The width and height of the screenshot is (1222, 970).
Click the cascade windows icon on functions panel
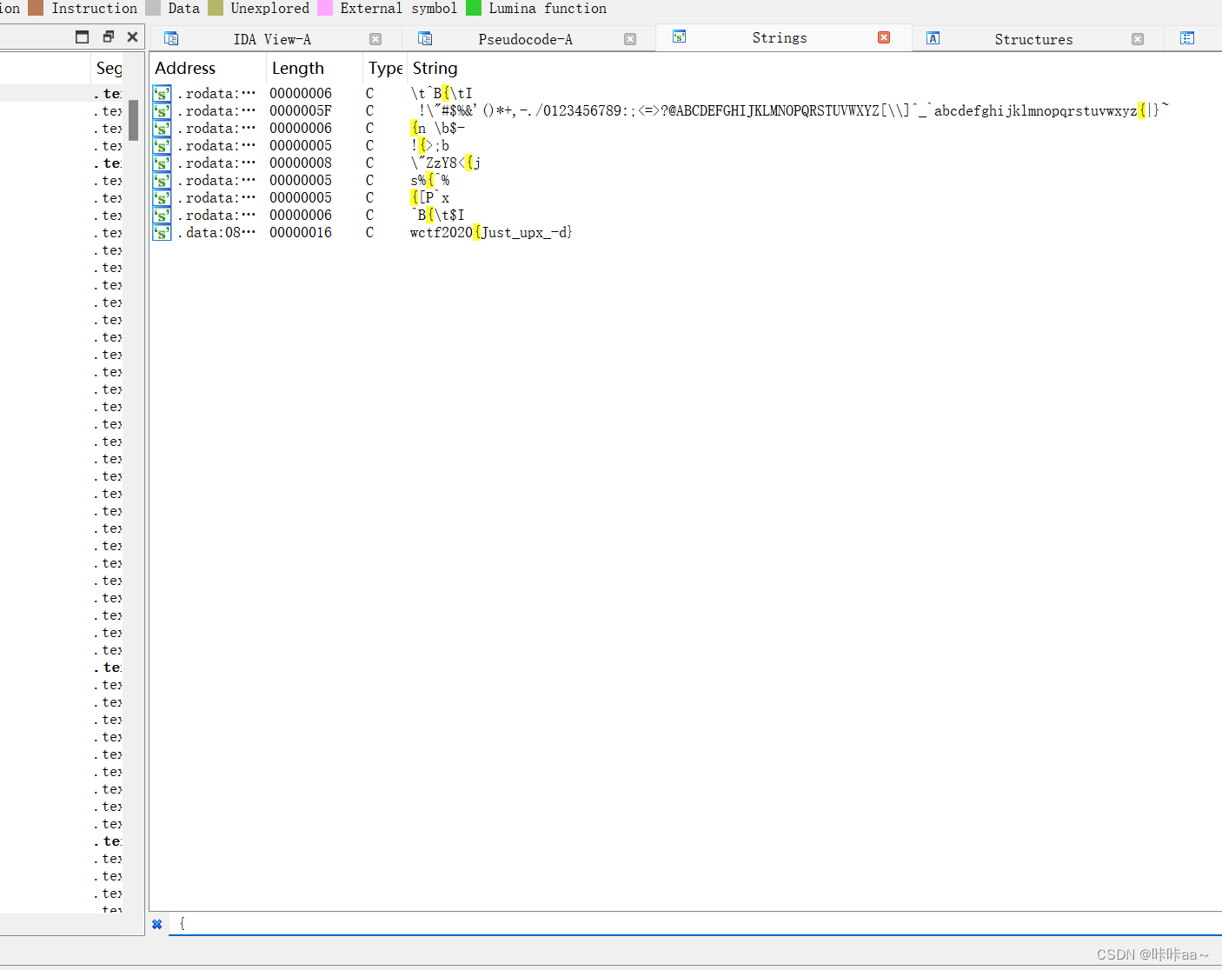[108, 37]
